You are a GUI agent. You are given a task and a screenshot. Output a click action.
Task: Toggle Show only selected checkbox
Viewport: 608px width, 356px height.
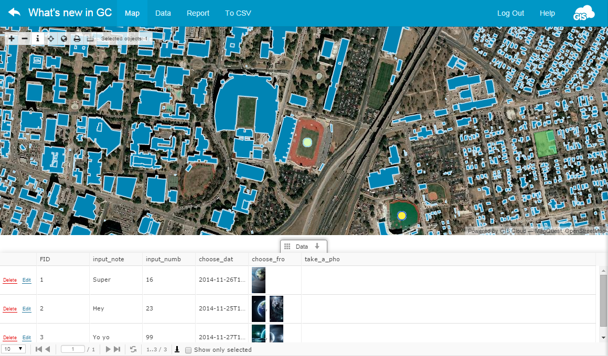[188, 350]
